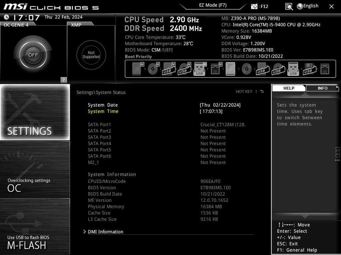
Task: Click the back arrow next to HOT KEY
Action: (262, 91)
